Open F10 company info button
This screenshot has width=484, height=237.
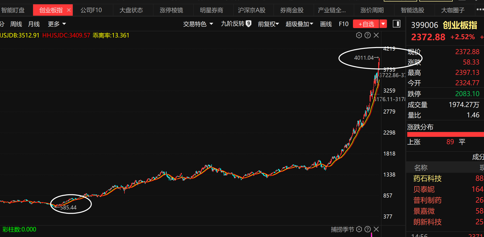pos(343,24)
